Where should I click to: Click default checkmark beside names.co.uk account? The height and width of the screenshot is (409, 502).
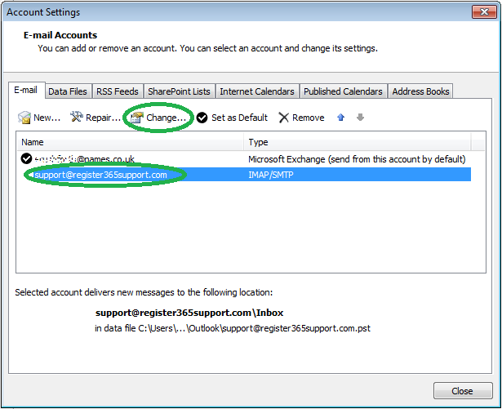[27, 158]
